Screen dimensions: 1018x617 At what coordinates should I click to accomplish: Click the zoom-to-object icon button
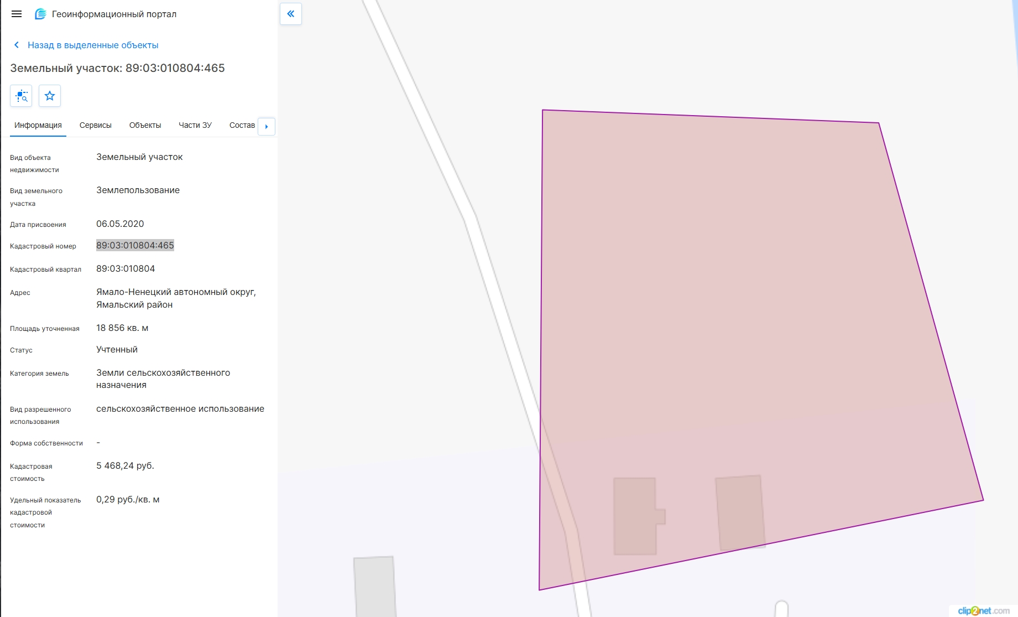coord(21,96)
